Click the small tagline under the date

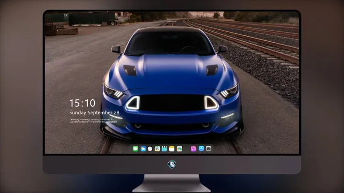[93, 121]
